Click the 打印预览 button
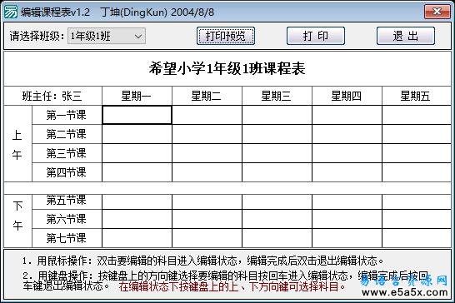 (x=226, y=36)
